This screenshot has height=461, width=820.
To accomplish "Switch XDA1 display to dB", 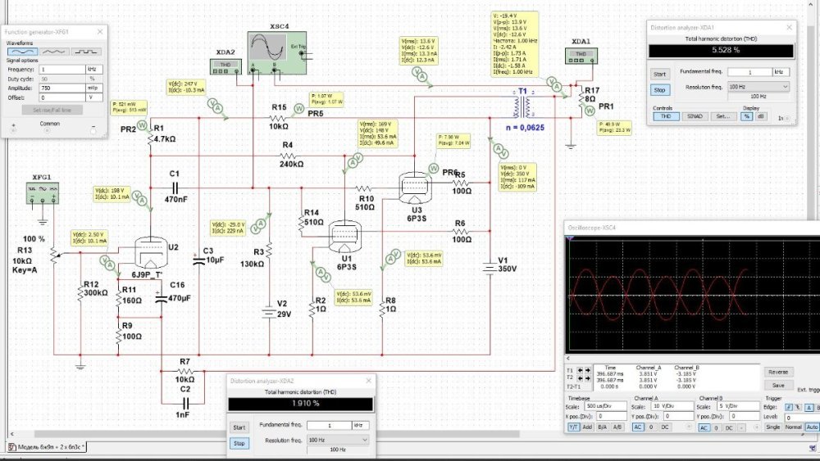I will (760, 116).
